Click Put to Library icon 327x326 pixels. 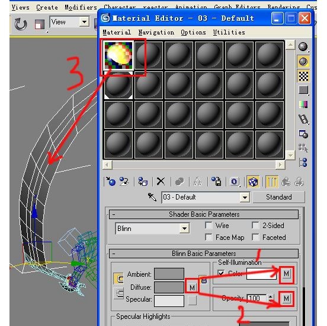click(x=216, y=182)
